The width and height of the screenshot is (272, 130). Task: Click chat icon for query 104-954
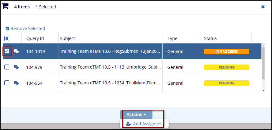(16, 83)
